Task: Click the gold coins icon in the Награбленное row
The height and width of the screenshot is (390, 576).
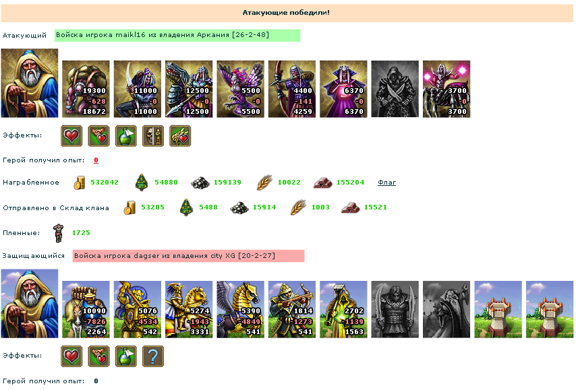Action: coord(79,183)
